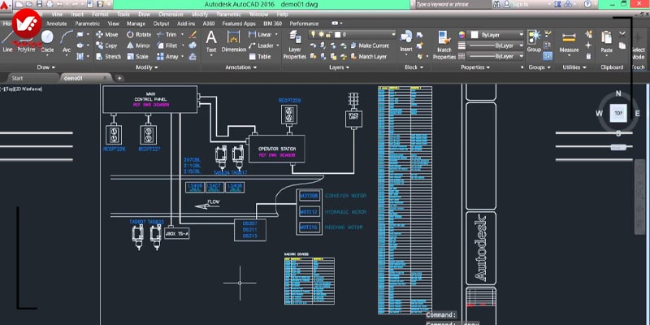Open Layer Properties manager
Screen dimensions: 650x325
pyautogui.click(x=295, y=45)
